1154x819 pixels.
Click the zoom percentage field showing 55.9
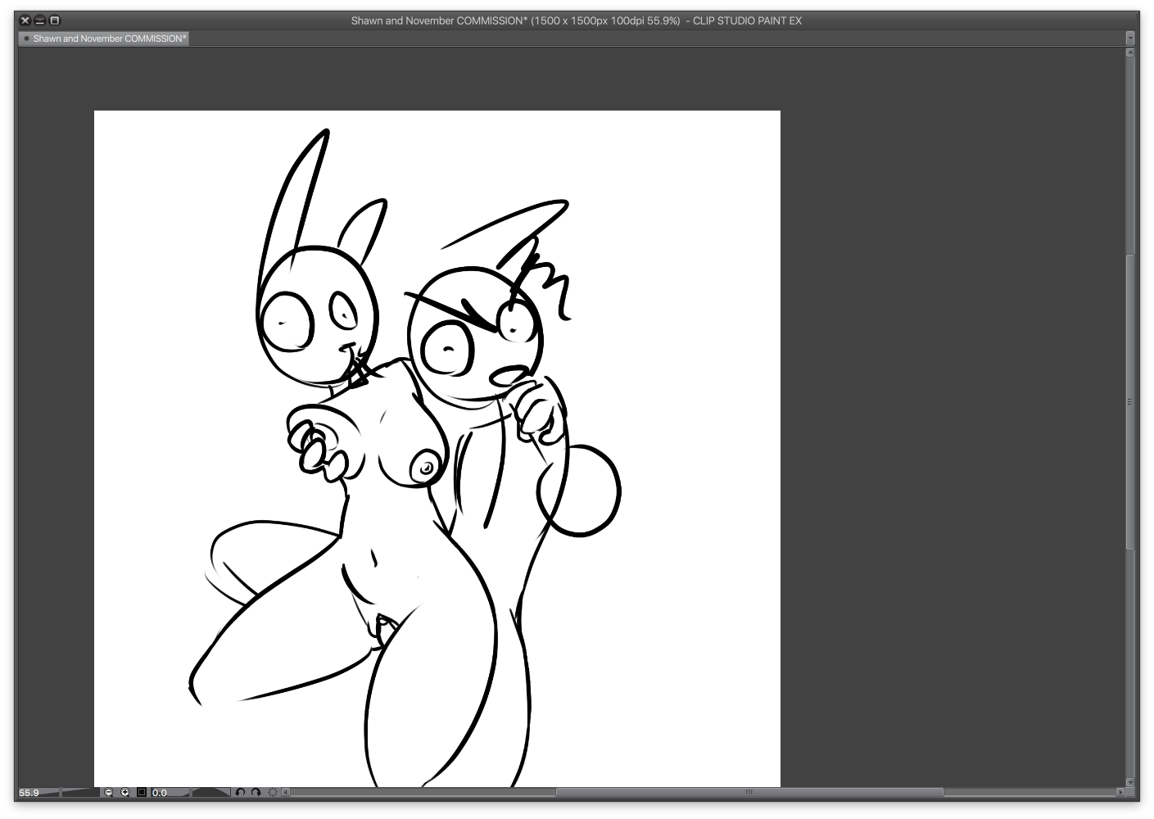tap(29, 793)
